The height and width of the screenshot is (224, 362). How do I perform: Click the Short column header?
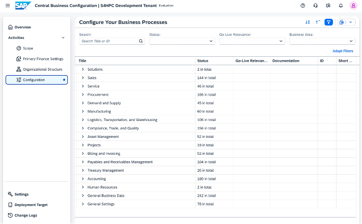346,61
